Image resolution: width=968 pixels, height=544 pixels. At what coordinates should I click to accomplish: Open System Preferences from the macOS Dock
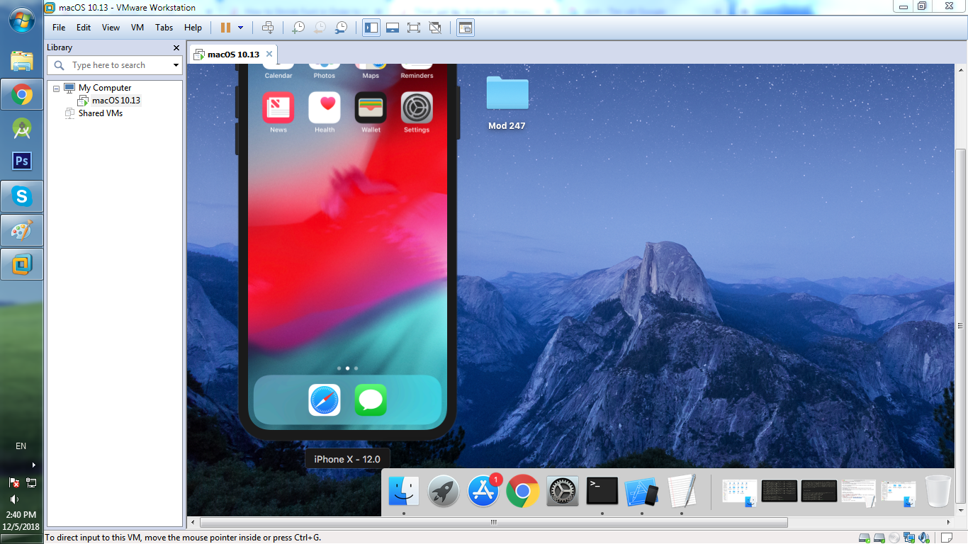[x=563, y=491]
